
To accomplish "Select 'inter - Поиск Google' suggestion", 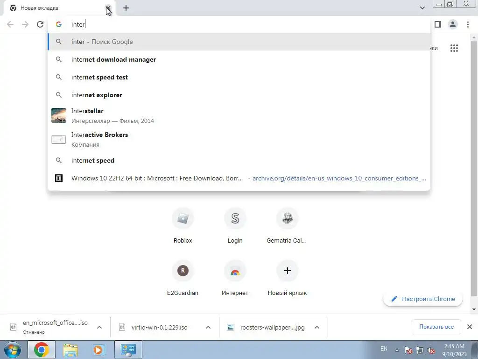I will [239, 42].
